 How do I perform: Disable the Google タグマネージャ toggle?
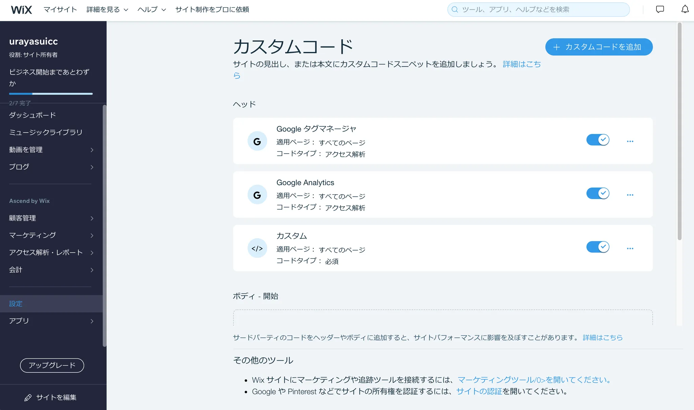tap(598, 140)
